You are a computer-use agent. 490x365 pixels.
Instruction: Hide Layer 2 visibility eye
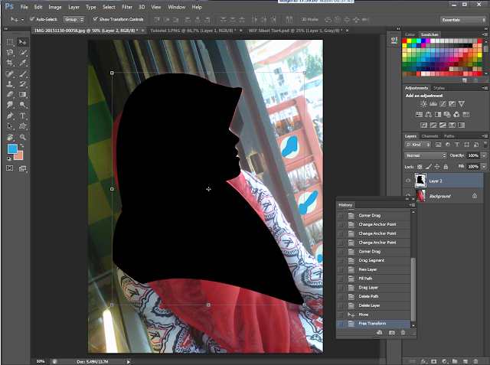[408, 181]
